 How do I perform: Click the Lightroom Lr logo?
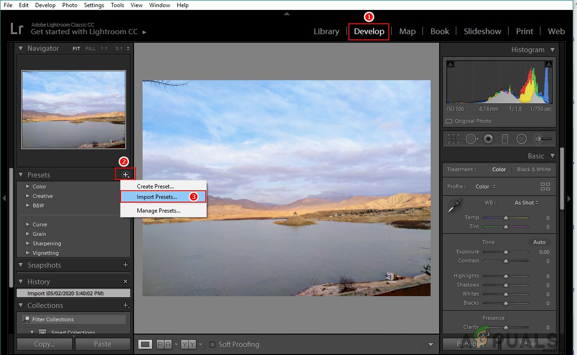tap(17, 28)
